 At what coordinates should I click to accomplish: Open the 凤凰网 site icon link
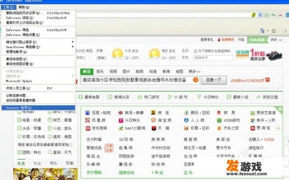click(87, 120)
